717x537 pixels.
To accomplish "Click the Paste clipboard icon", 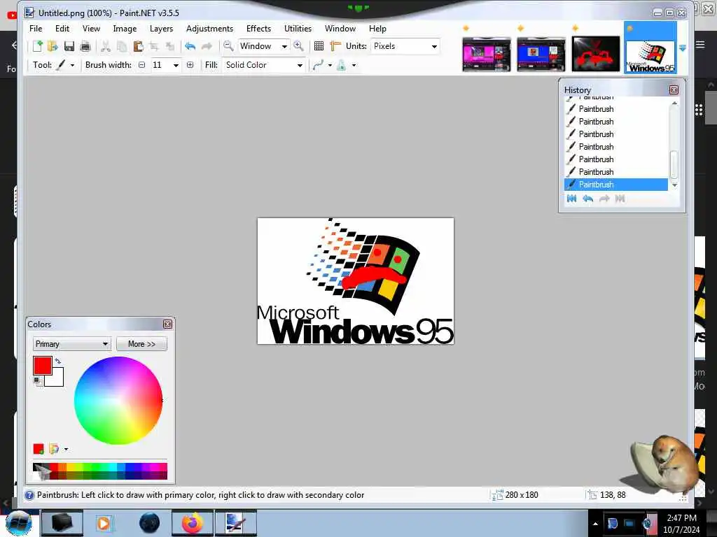I will pyautogui.click(x=138, y=45).
